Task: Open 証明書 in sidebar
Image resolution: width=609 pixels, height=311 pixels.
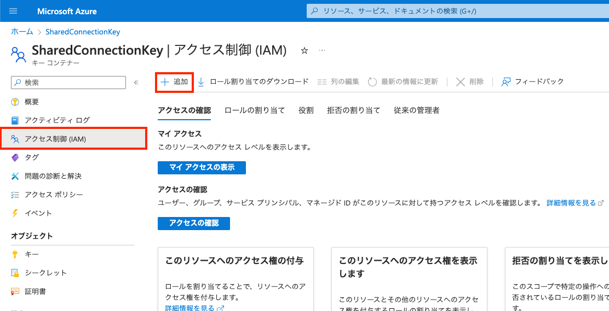Action: (x=36, y=291)
